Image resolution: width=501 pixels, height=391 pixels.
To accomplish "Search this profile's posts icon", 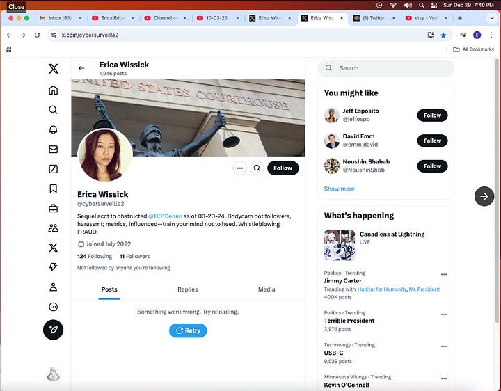I will pos(257,168).
